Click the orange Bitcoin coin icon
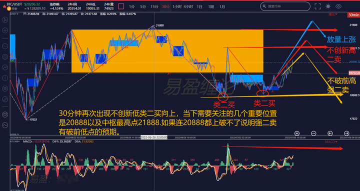This screenshot has height=191, width=360. [9, 8]
